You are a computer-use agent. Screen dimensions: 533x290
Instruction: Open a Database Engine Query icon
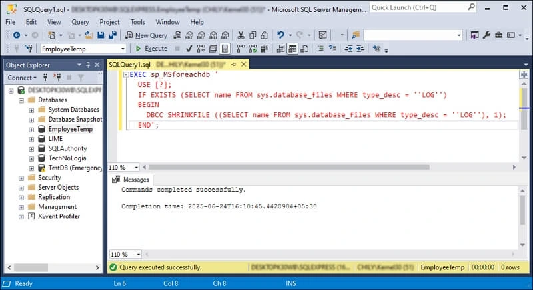pos(177,35)
